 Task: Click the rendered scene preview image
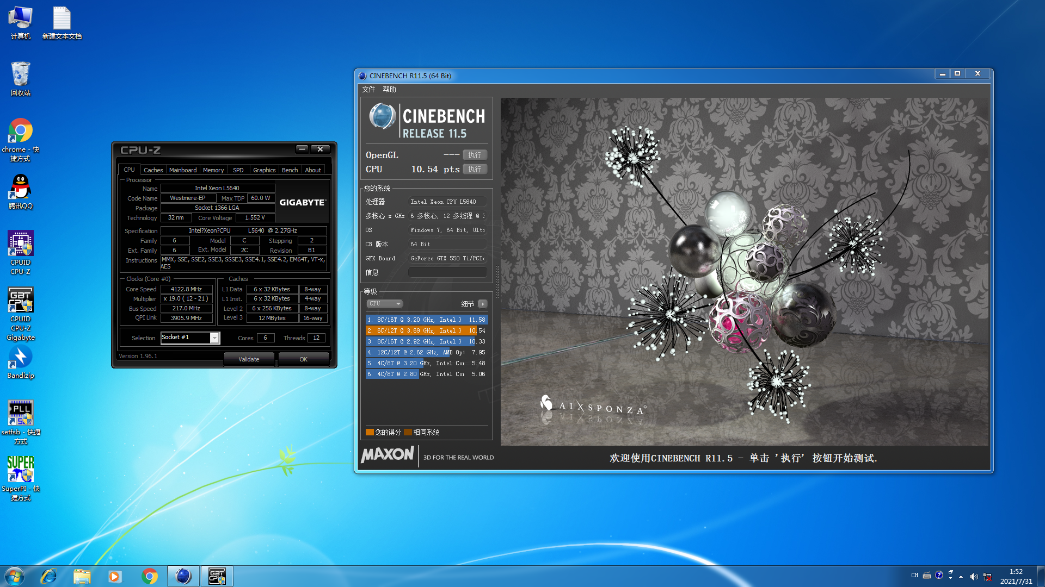pyautogui.click(x=745, y=272)
